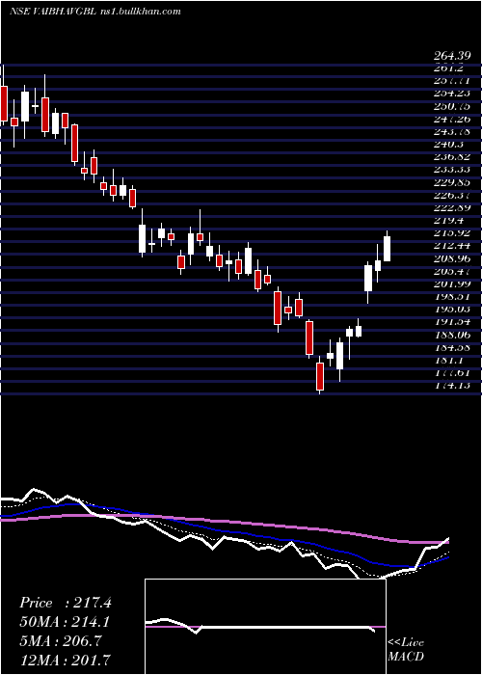This screenshot has height=675, width=482.
Task: Select the 229.85 price axis label
Action: 451,182
